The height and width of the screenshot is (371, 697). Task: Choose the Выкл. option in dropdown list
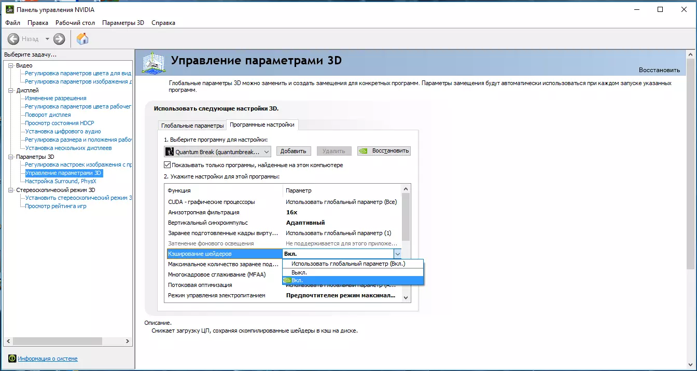[x=353, y=272]
